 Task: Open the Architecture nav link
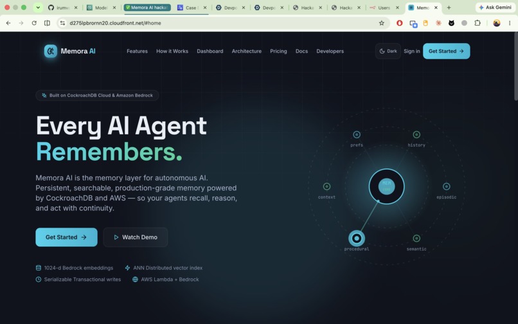[x=246, y=51]
